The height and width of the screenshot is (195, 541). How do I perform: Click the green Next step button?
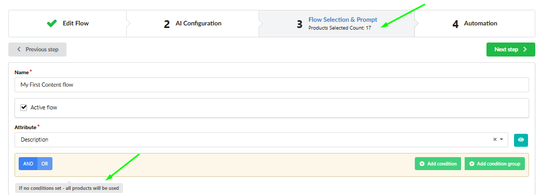click(511, 49)
